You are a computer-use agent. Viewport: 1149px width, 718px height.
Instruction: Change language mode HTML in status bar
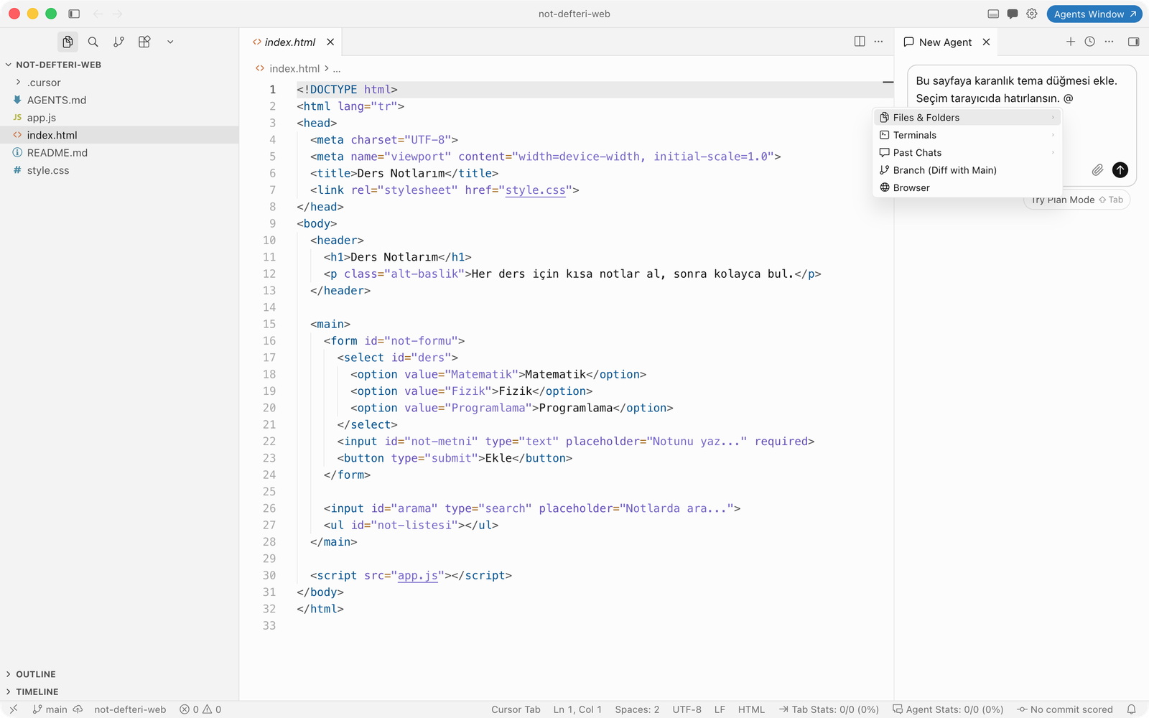pos(751,709)
